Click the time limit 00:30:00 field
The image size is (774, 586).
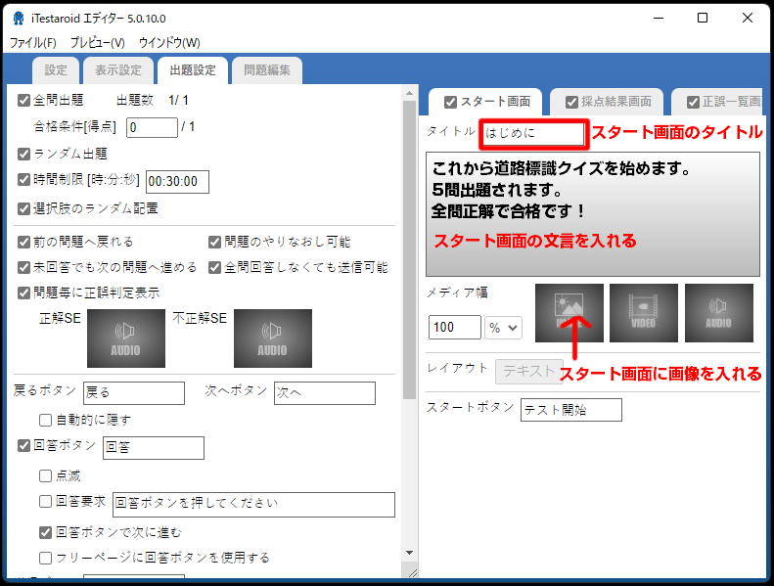click(x=178, y=182)
